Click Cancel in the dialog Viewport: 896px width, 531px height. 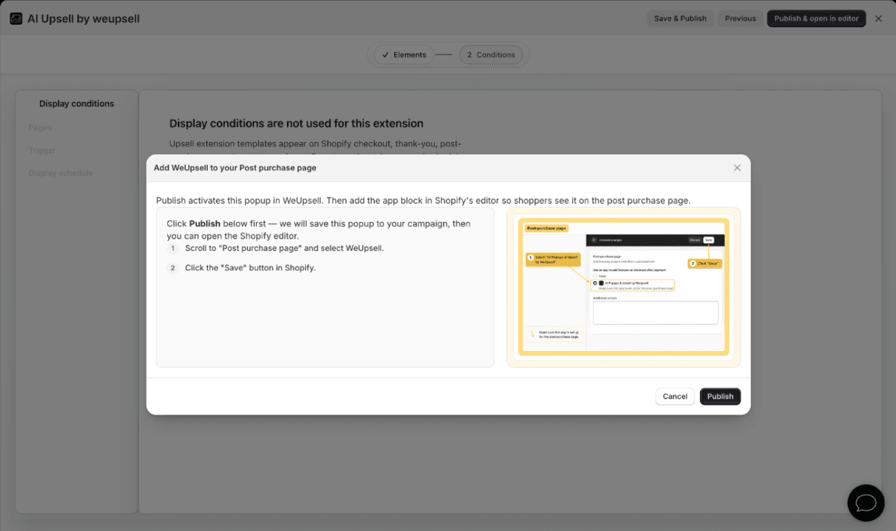675,397
